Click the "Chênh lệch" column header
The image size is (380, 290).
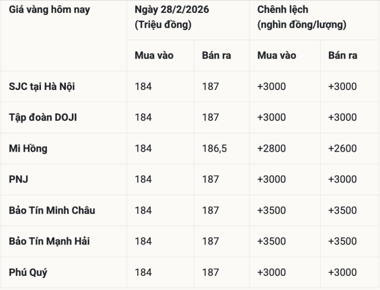(x=283, y=10)
